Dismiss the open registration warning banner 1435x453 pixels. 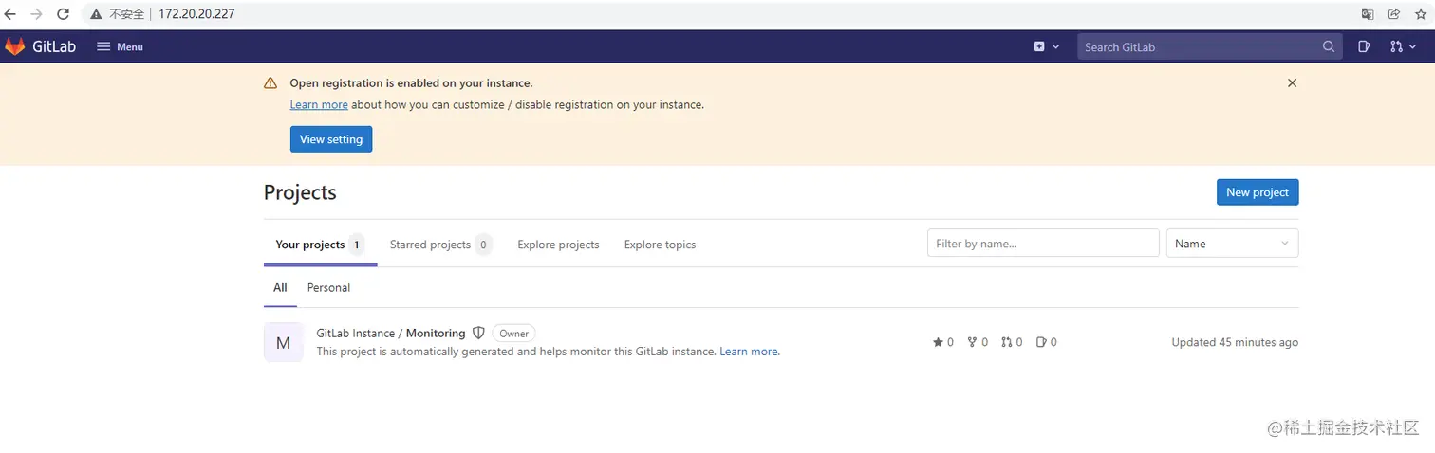(x=1292, y=83)
